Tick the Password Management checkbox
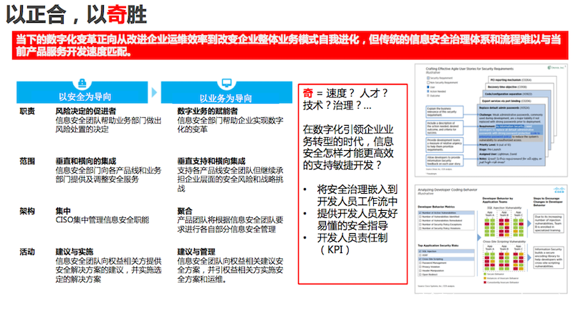Screen dimensions: 573x311 point(420,263)
